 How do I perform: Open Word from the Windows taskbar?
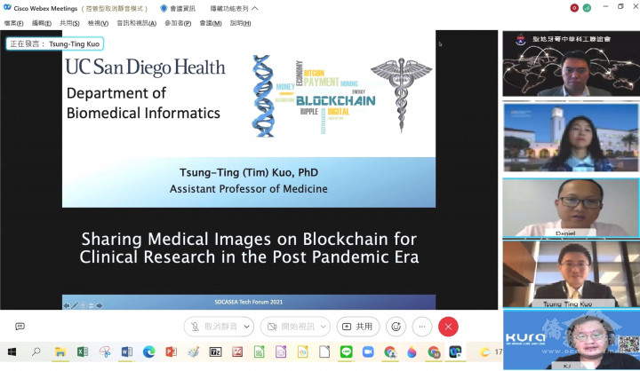[x=126, y=352]
